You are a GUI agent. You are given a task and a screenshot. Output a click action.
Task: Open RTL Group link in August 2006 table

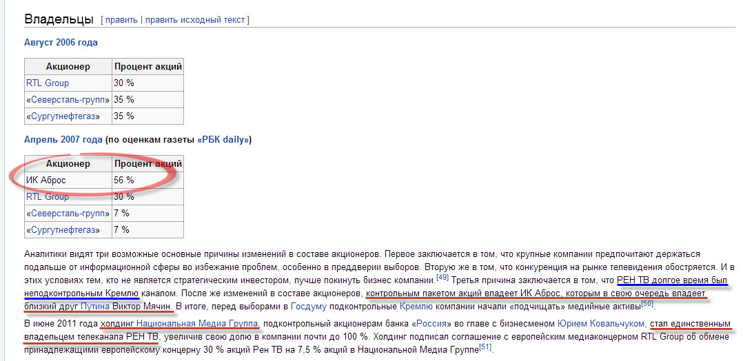[48, 83]
